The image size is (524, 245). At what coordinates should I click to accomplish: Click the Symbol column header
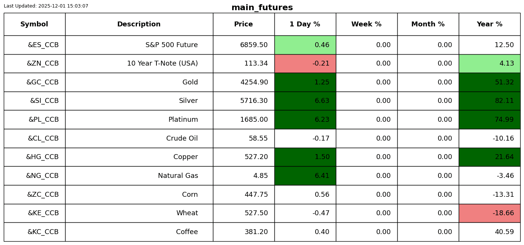(x=34, y=24)
